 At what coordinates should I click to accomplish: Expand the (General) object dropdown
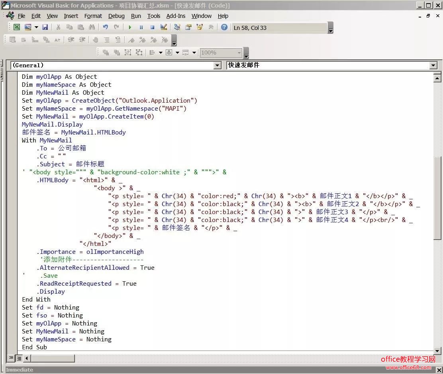click(218, 65)
